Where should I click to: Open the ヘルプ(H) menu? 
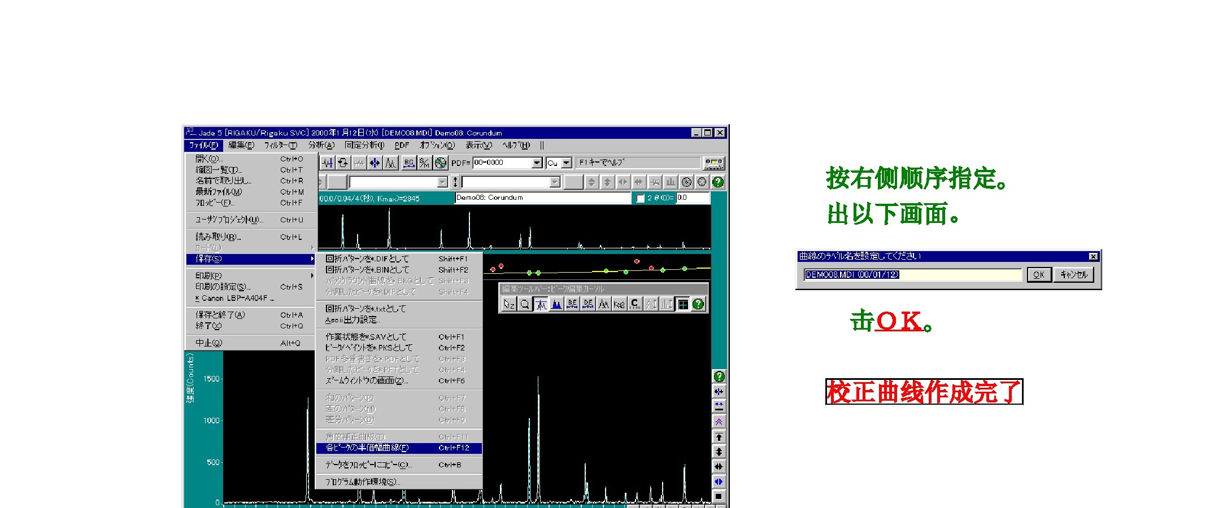click(516, 145)
